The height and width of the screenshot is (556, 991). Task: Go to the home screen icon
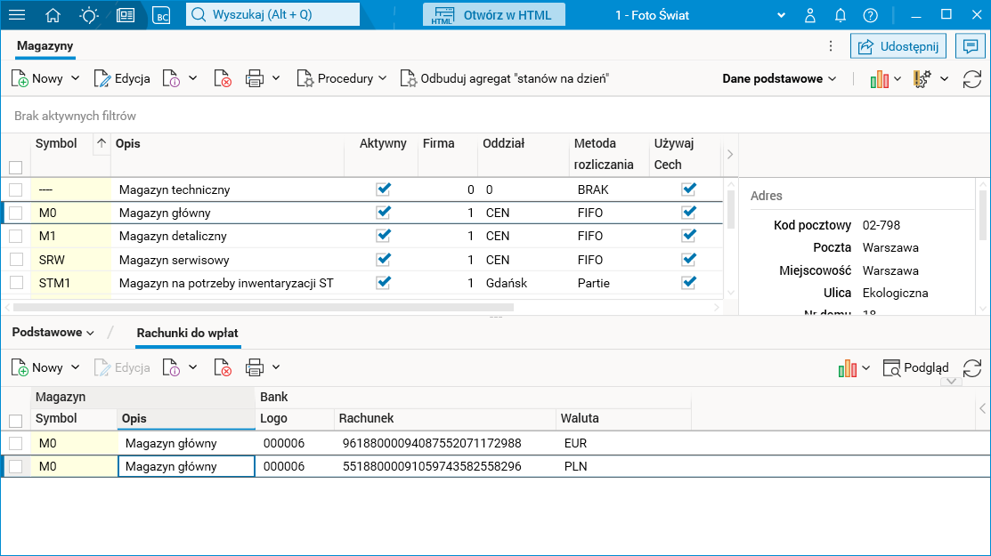pyautogui.click(x=53, y=15)
